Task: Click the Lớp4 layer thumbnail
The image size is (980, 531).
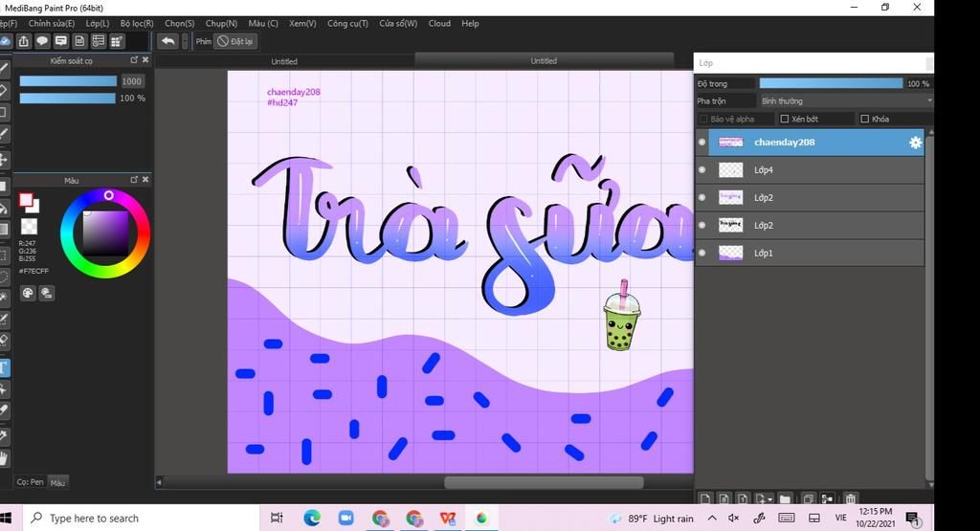Action: [730, 170]
